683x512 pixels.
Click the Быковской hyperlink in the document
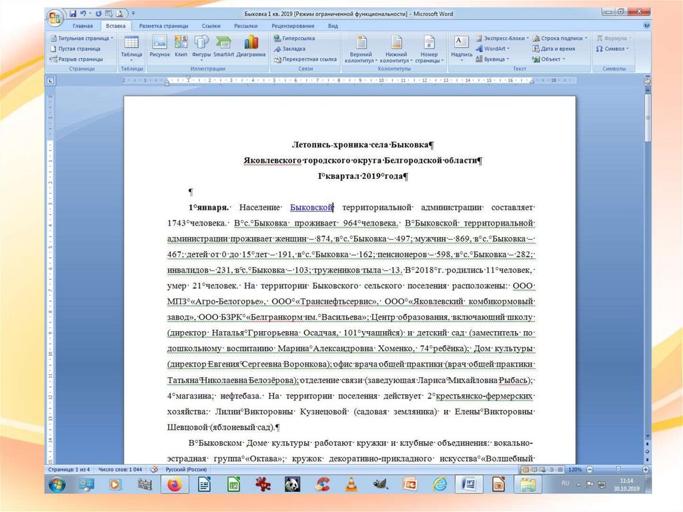click(x=311, y=208)
